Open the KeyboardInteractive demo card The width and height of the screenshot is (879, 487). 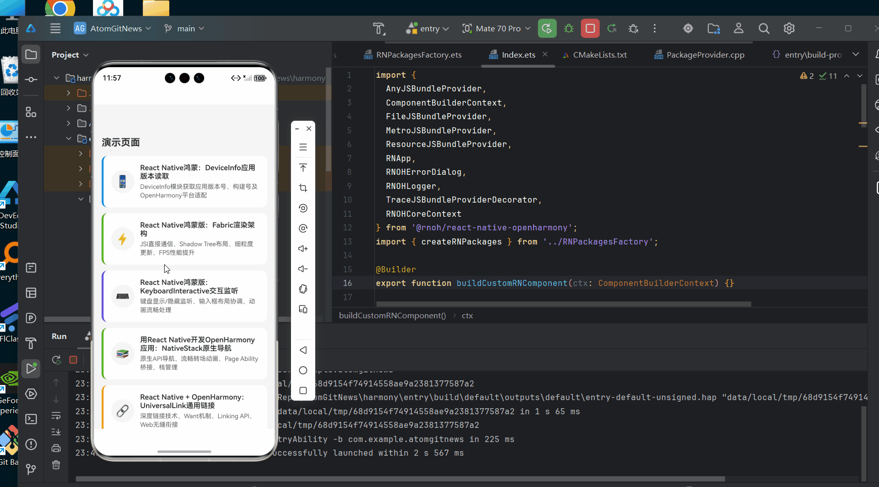[x=184, y=296]
